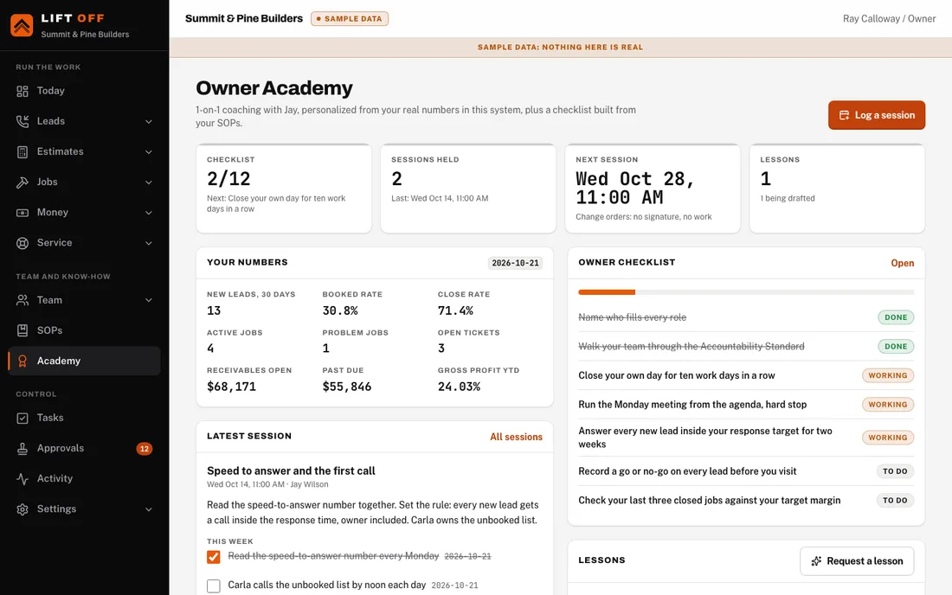Viewport: 952px width, 595px height.
Task: Expand the Team submenu chevron
Action: click(149, 300)
